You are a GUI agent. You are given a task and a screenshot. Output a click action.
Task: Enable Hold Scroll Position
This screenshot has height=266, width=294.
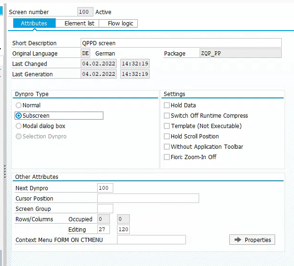pyautogui.click(x=167, y=137)
